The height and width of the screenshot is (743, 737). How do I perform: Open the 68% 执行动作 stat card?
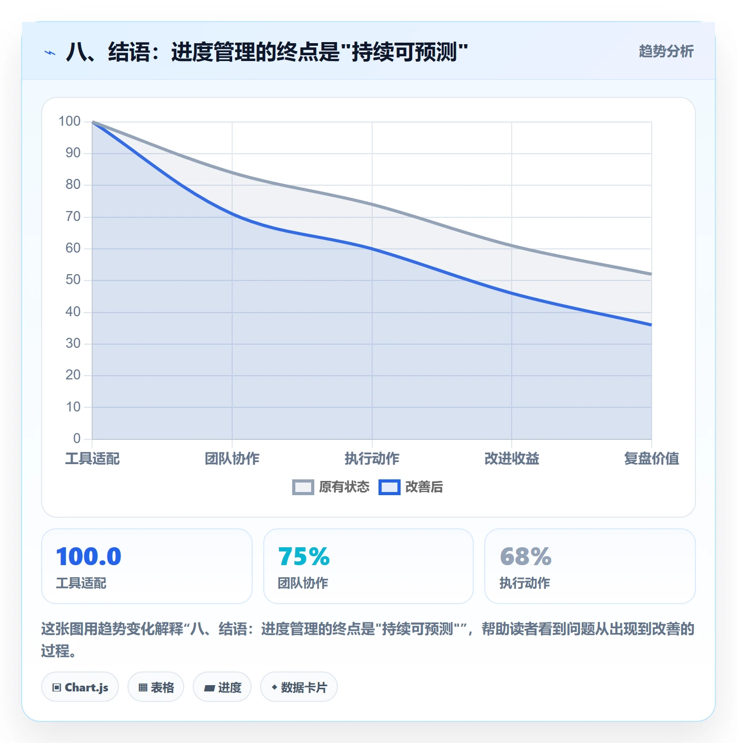pyautogui.click(x=590, y=566)
